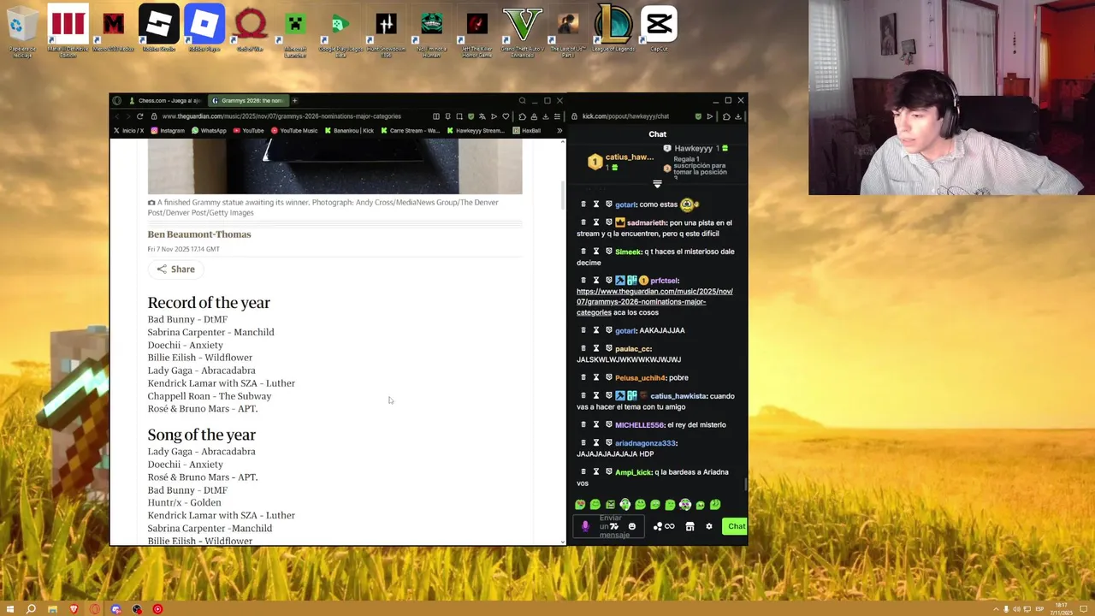1095x616 pixels.
Task: Open the Instagram bookmark
Action: 168,131
